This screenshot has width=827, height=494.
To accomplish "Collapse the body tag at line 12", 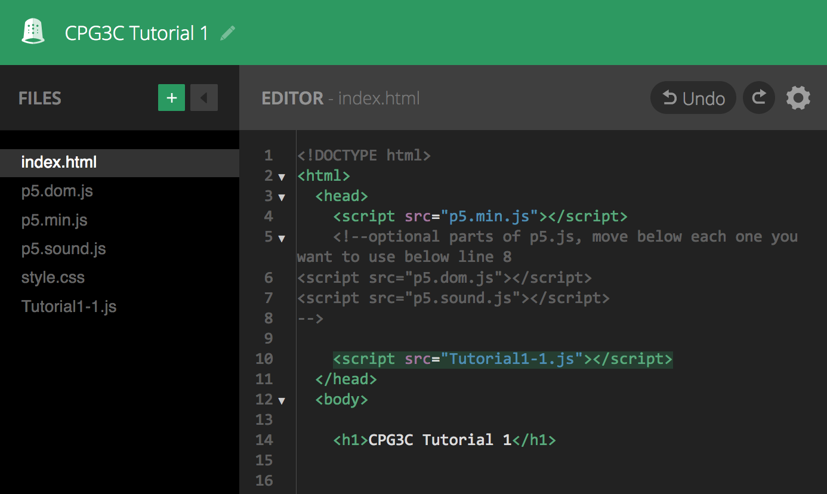I will click(x=282, y=400).
